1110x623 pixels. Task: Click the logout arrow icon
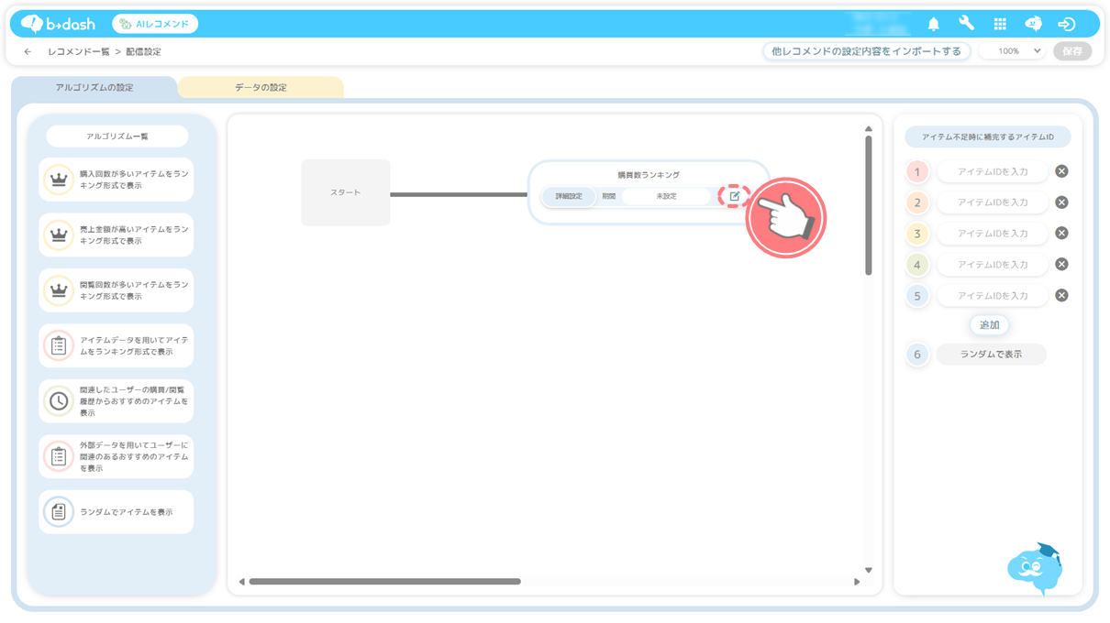click(1066, 25)
